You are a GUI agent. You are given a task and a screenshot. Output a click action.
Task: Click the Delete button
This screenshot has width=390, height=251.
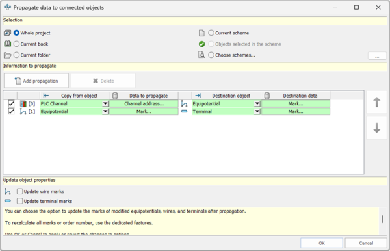click(x=103, y=81)
